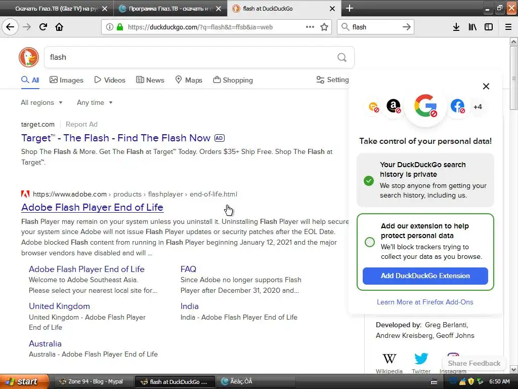The width and height of the screenshot is (518, 389).
Task: Go back with the browser back arrow
Action: [10, 27]
